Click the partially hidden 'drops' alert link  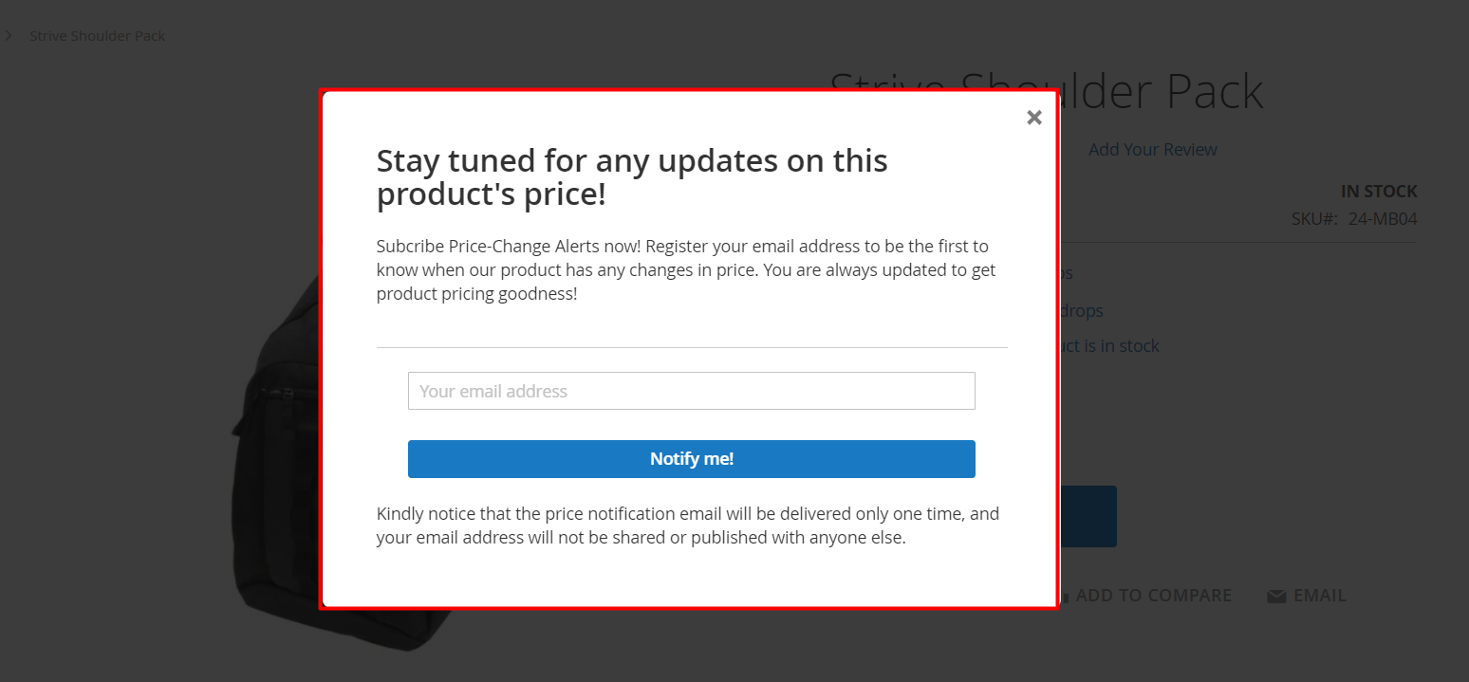click(1081, 311)
